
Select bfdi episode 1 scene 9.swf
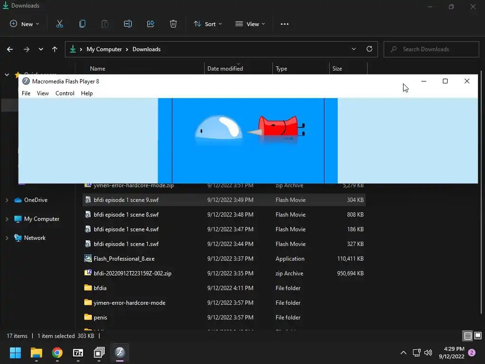click(224, 200)
